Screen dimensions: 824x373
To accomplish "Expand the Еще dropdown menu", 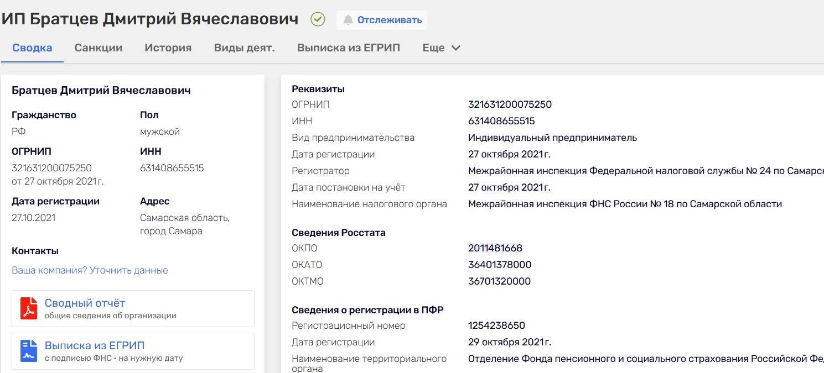I will (441, 48).
